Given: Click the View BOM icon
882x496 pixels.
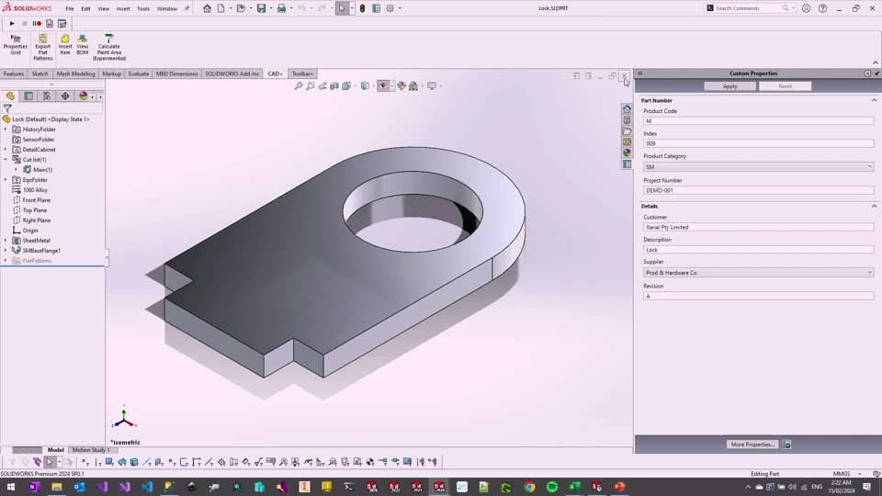Looking at the screenshot, I should click(83, 40).
